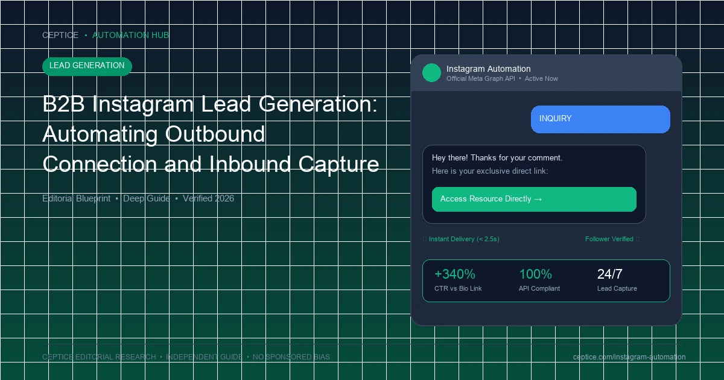Click INDEPENDENT GUIDE footer text
This screenshot has height=380, width=724.
(x=205, y=357)
